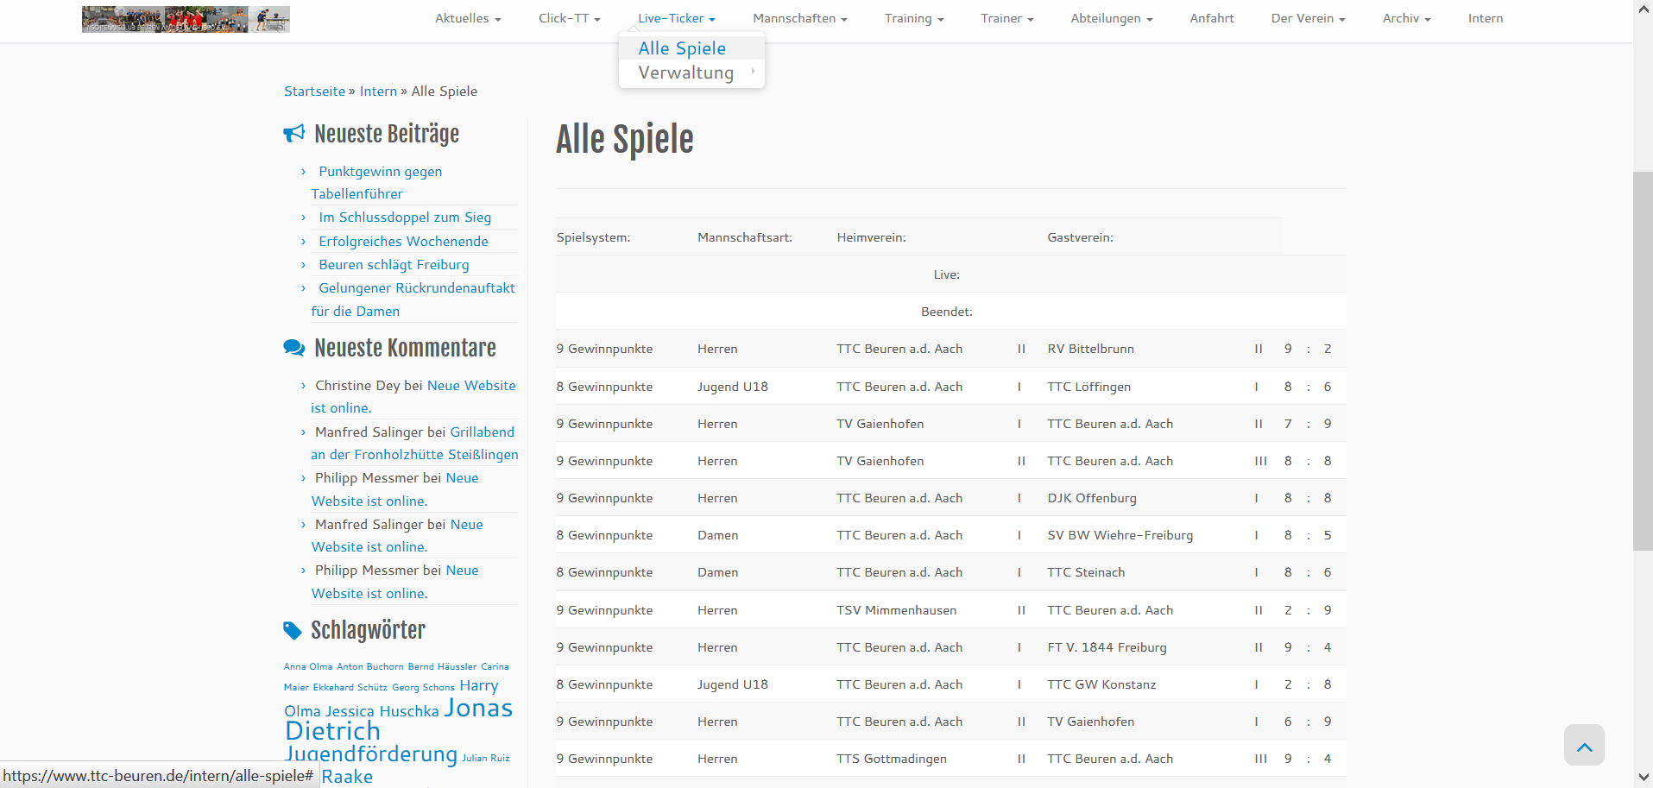Open the Intern menu item
Viewport: 1653px width, 788px height.
tap(1485, 18)
